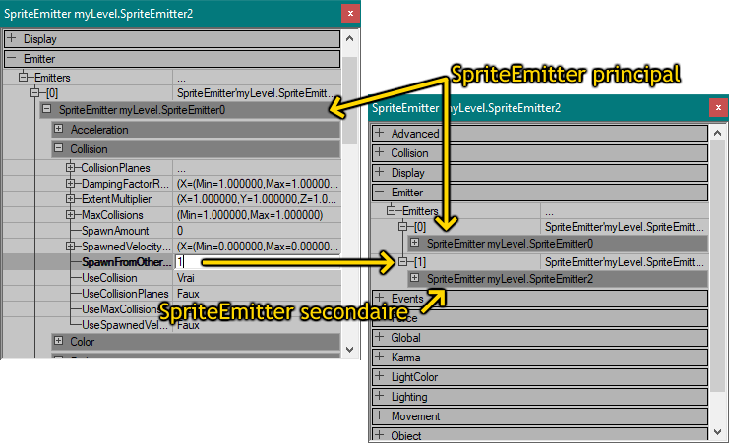Select the [0] value SpriteEmitter'myLevel.SpriteEmitt... in left window
729x443 pixels.
click(x=257, y=93)
